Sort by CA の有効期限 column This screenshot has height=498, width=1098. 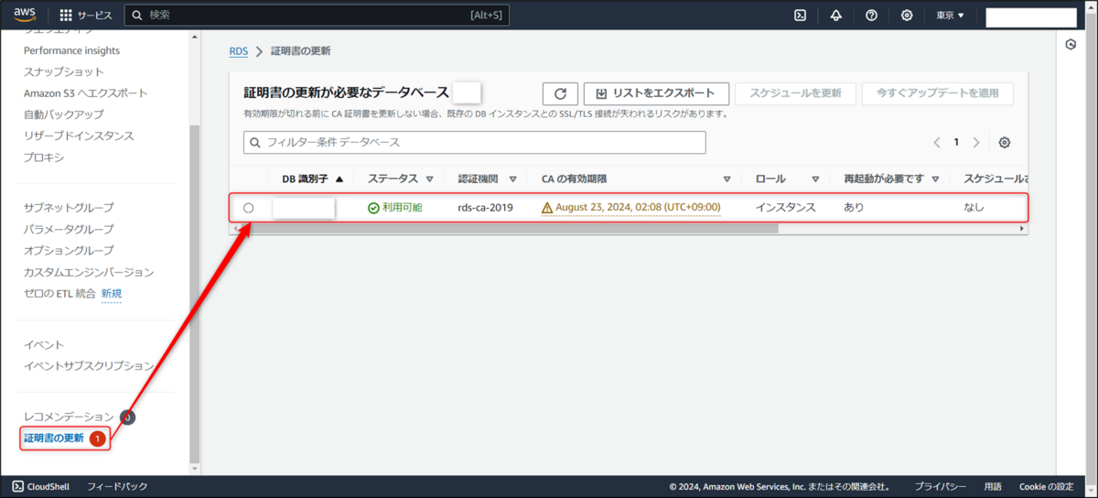[636, 179]
